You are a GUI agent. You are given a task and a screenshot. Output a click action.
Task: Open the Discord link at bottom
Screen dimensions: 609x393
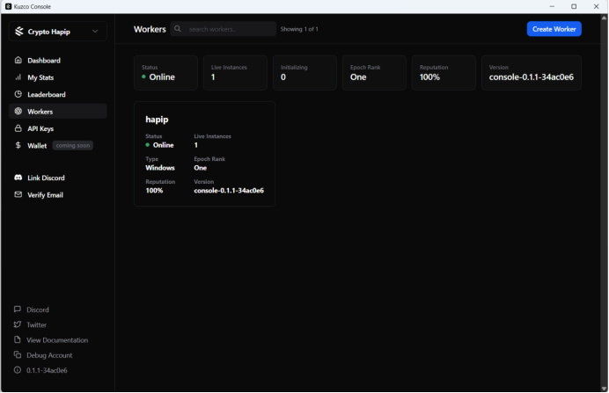point(38,309)
